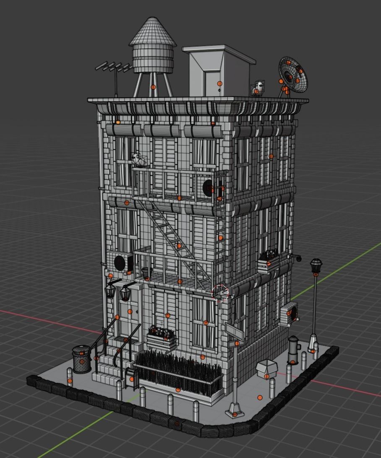Select the flower pot on lower fire escape

[146, 274]
